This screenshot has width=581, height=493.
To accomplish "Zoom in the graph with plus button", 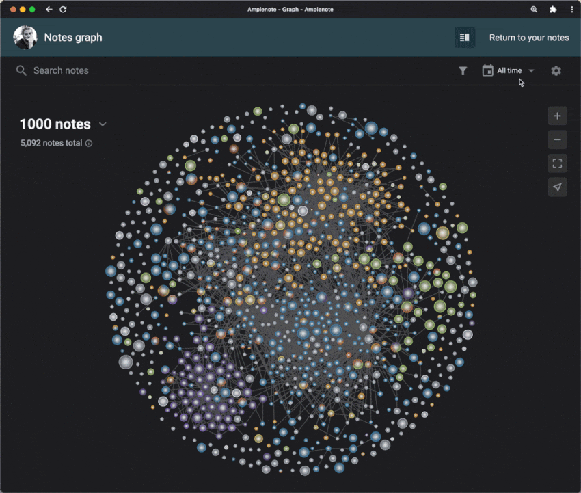I will (557, 116).
